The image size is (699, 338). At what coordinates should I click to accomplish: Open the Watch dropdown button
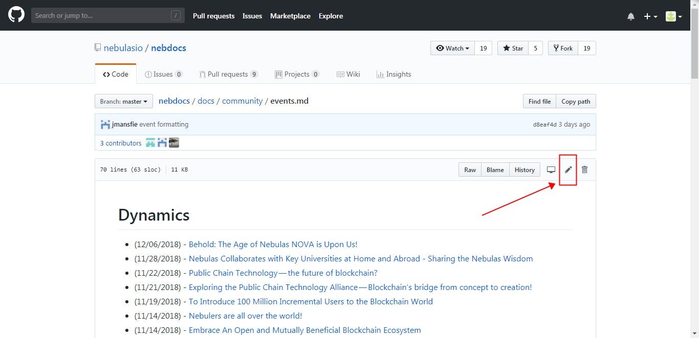[x=452, y=48]
